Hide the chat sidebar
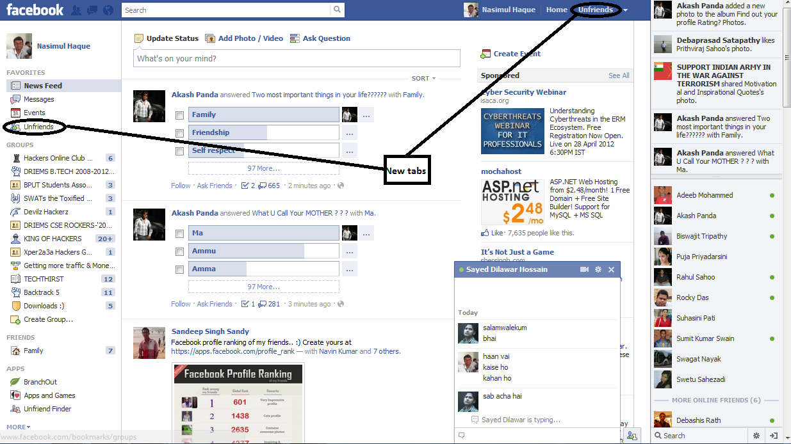Screen dimensions: 791x444 (x=774, y=436)
